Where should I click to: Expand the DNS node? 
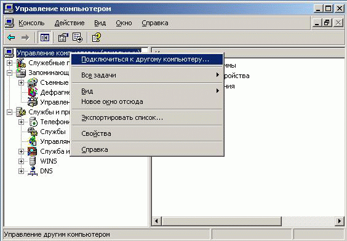point(21,171)
